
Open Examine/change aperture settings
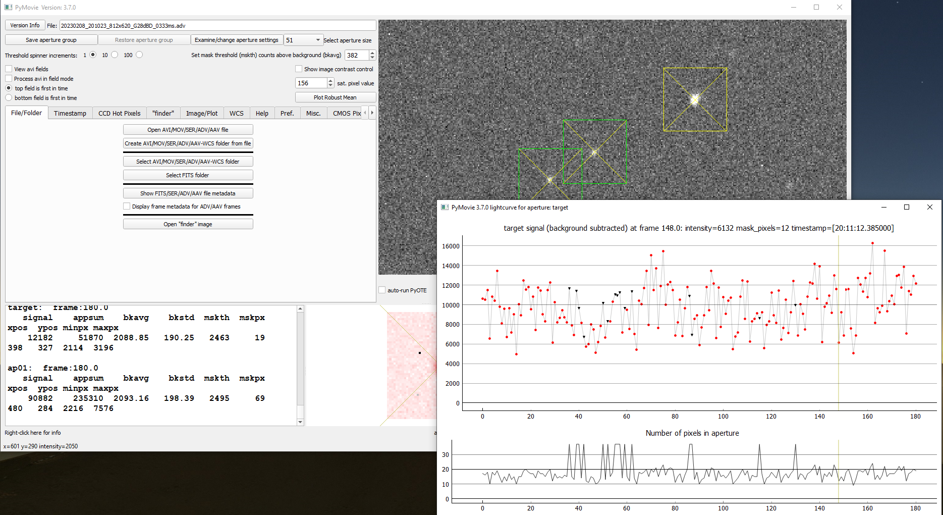[237, 40]
